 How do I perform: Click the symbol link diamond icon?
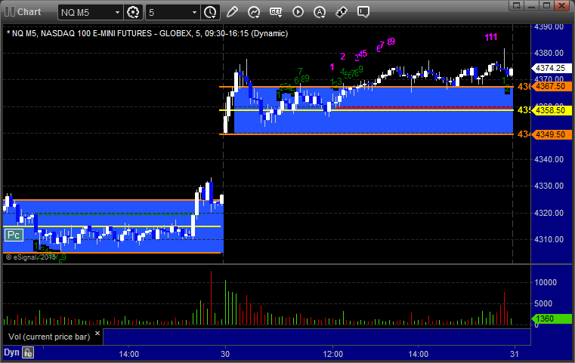[x=342, y=12]
